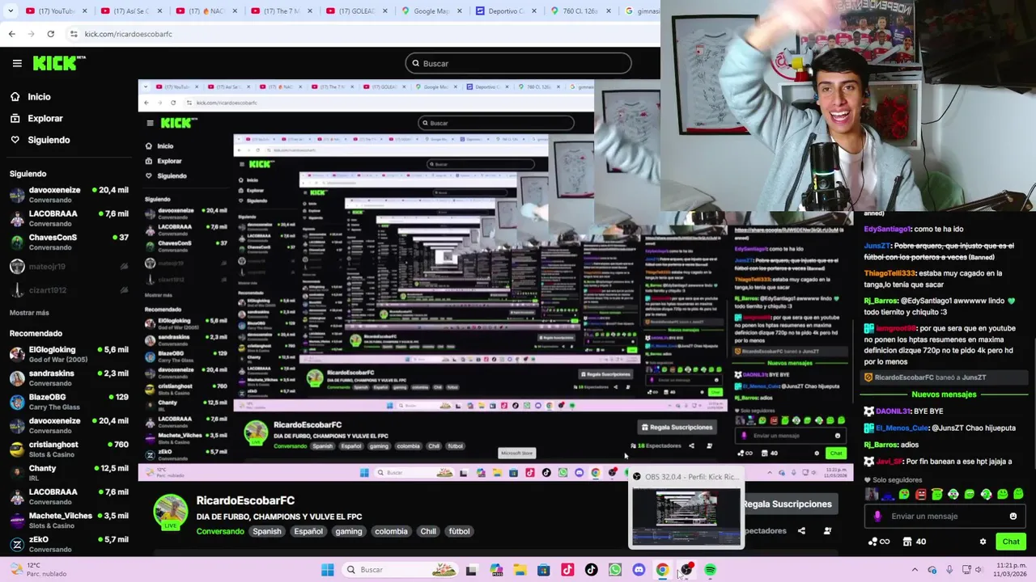Switch to the Google Maps tab

(x=431, y=11)
